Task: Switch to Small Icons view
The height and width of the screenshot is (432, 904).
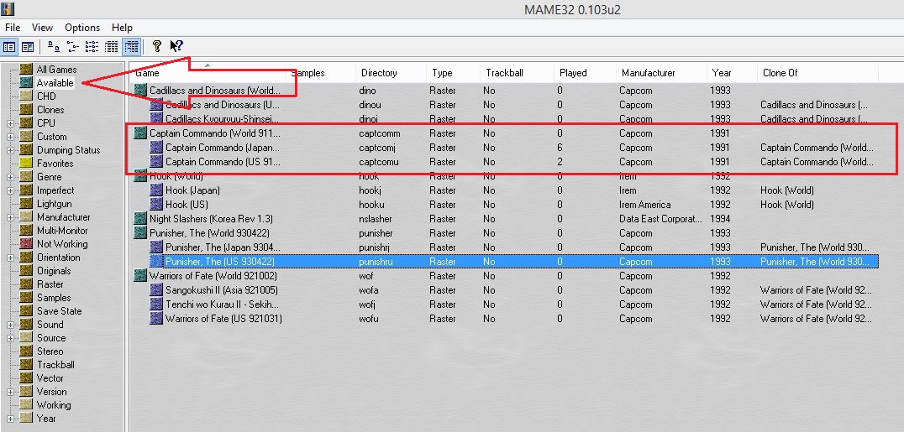Action: pyautogui.click(x=72, y=47)
